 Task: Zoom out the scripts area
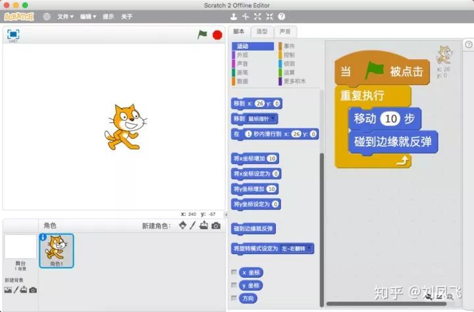tap(429, 297)
